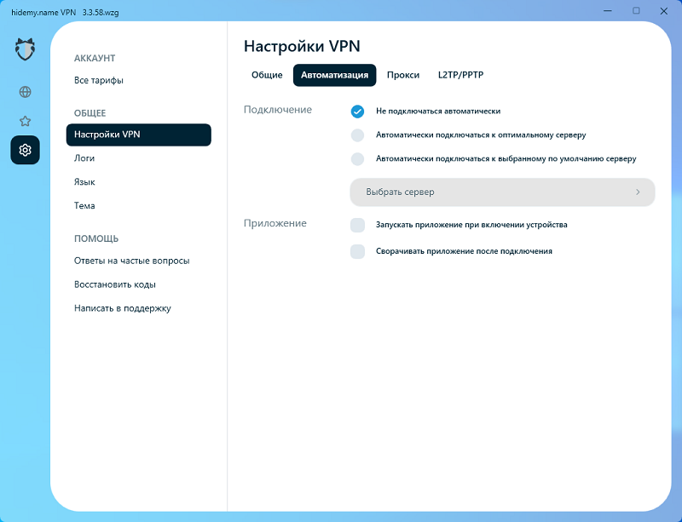
Task: Switch to the 'Общие' tab
Action: (x=267, y=75)
